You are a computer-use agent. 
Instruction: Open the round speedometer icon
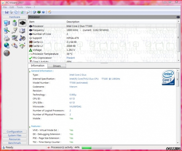click(7, 53)
